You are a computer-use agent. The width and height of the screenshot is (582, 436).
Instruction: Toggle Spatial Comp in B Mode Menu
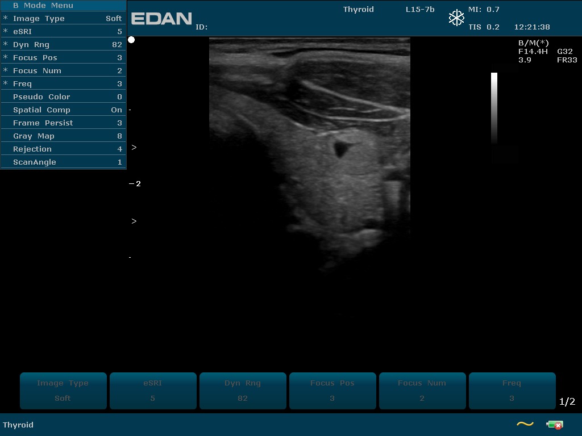pyautogui.click(x=63, y=110)
